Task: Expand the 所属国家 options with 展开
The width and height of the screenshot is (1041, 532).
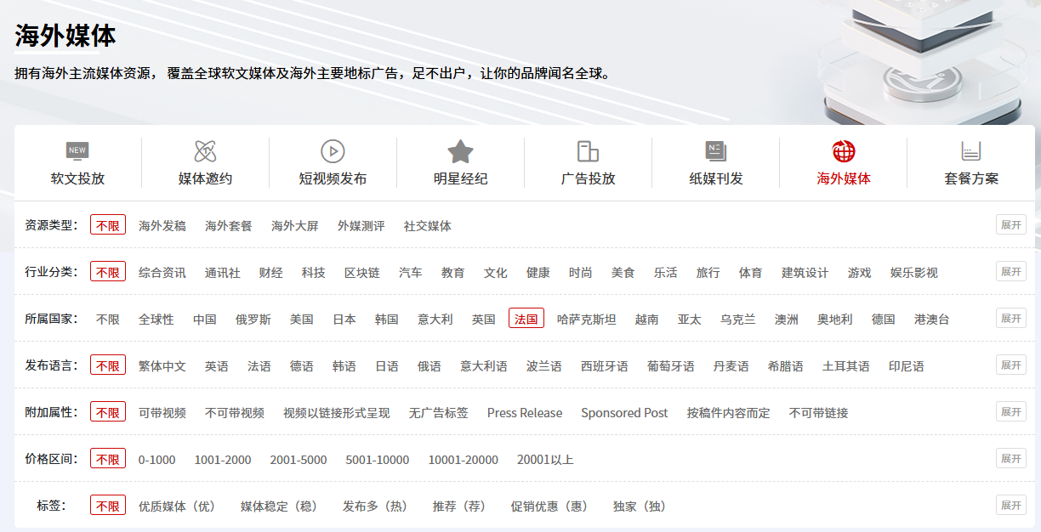Action: point(1010,319)
